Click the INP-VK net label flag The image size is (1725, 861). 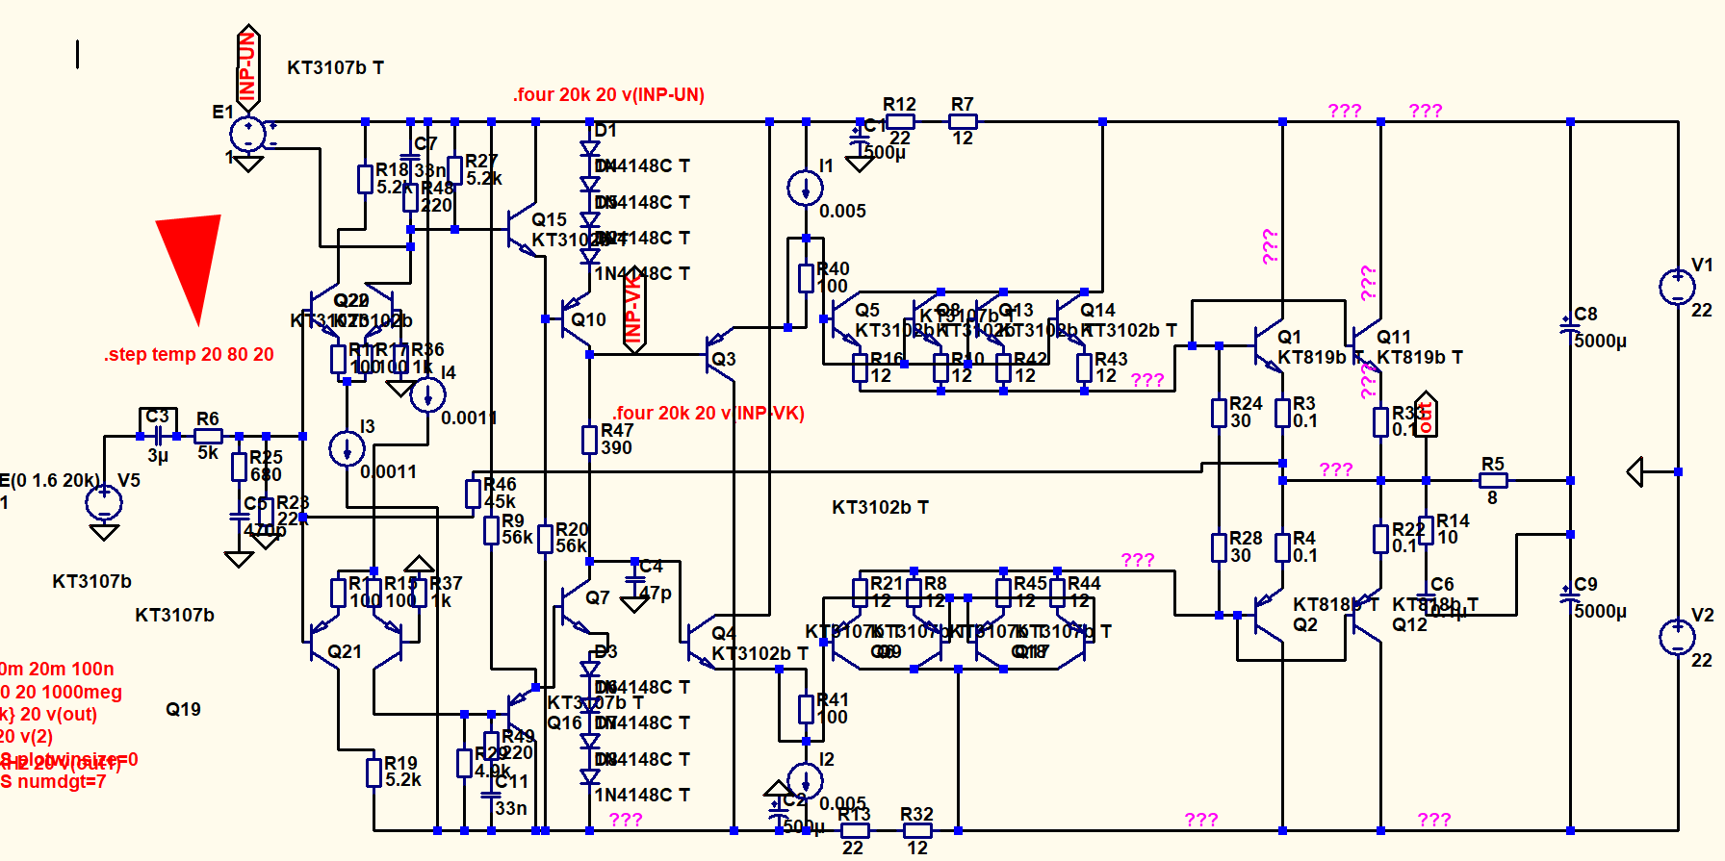coord(633,310)
